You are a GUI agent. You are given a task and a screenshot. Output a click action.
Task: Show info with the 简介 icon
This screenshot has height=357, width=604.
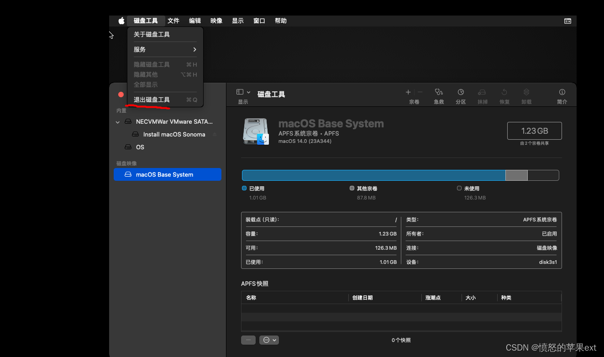562,92
